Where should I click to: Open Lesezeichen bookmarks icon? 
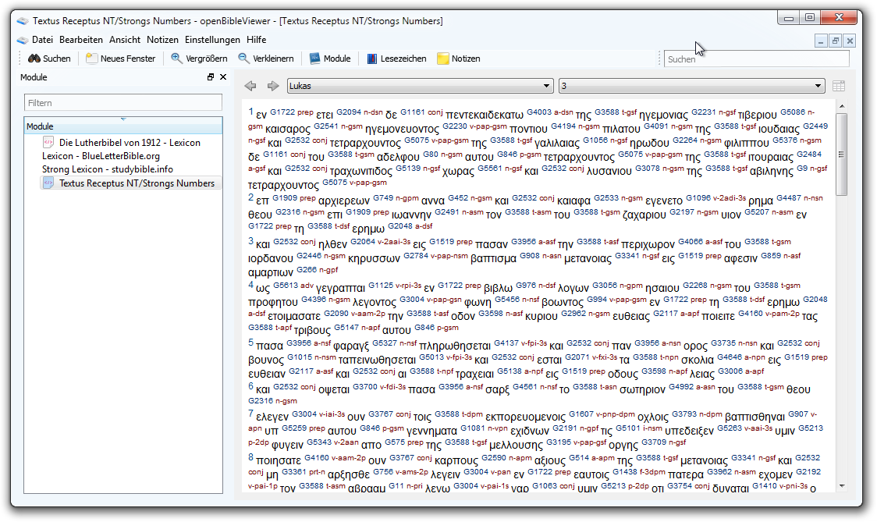pyautogui.click(x=372, y=59)
